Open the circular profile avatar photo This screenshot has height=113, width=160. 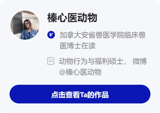click(x=25, y=25)
